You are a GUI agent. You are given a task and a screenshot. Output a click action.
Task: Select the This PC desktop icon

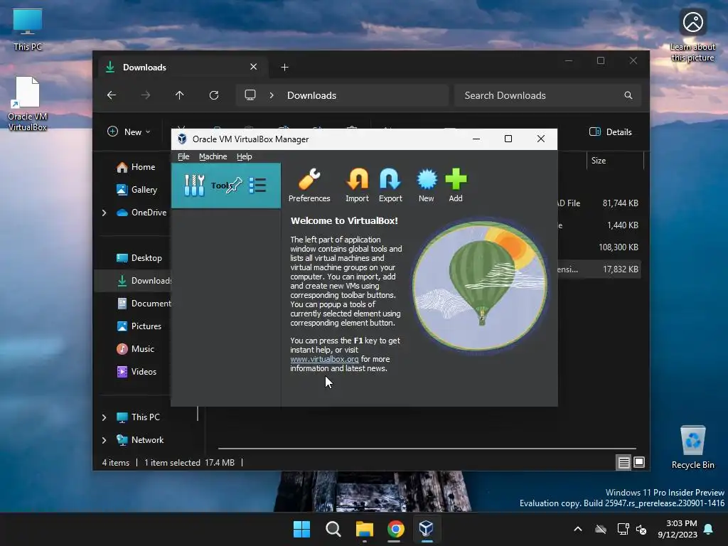click(28, 29)
